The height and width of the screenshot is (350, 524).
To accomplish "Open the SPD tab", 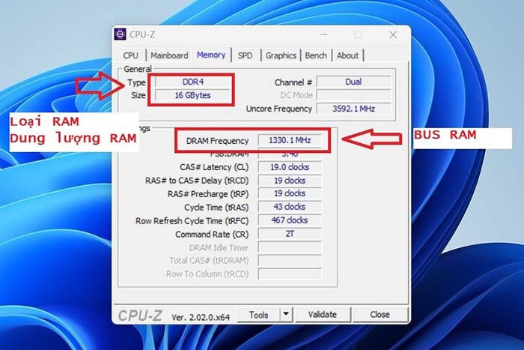I will (x=246, y=55).
